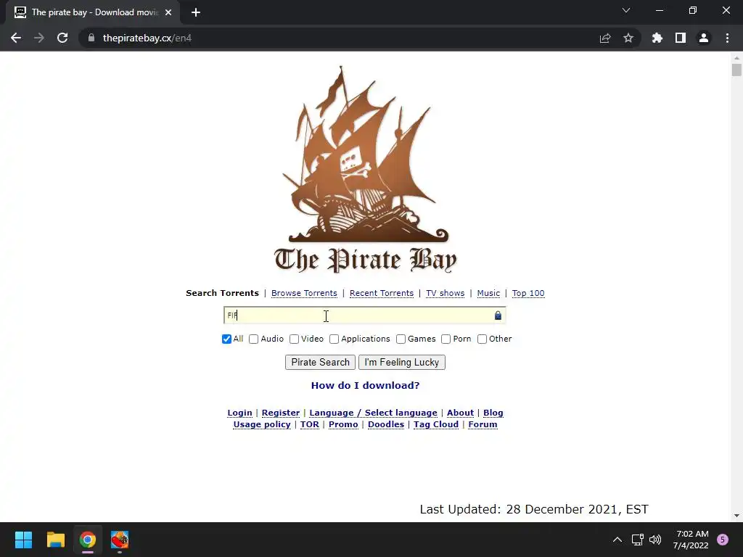Click the page scrollbar thumb

click(x=736, y=70)
